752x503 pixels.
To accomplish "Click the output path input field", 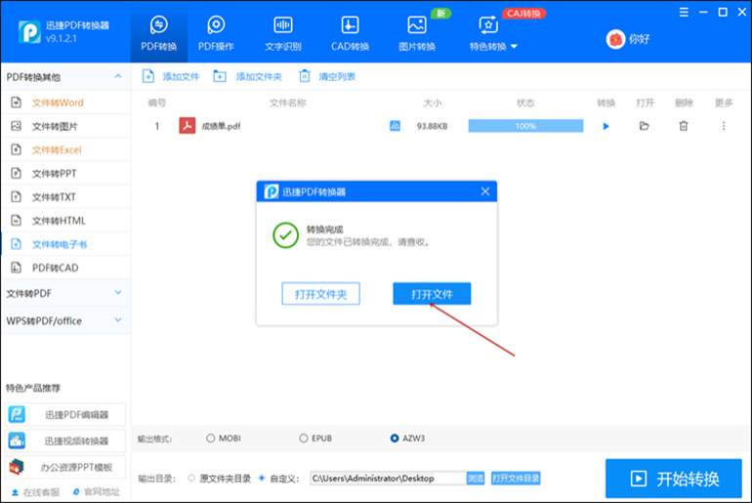I will (x=386, y=479).
